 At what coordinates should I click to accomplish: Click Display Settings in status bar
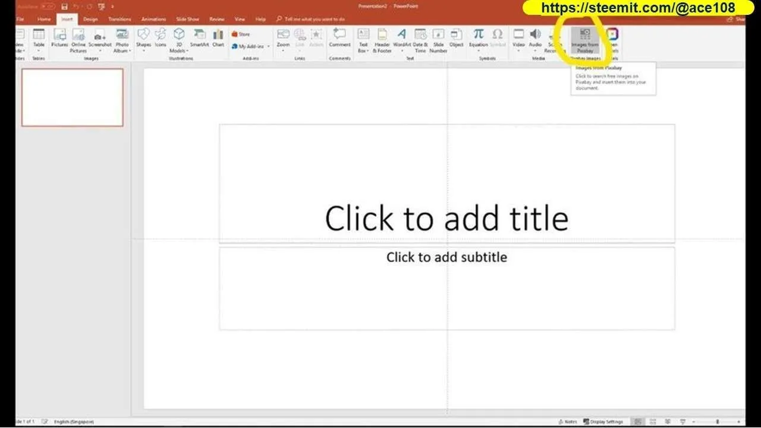pos(602,421)
